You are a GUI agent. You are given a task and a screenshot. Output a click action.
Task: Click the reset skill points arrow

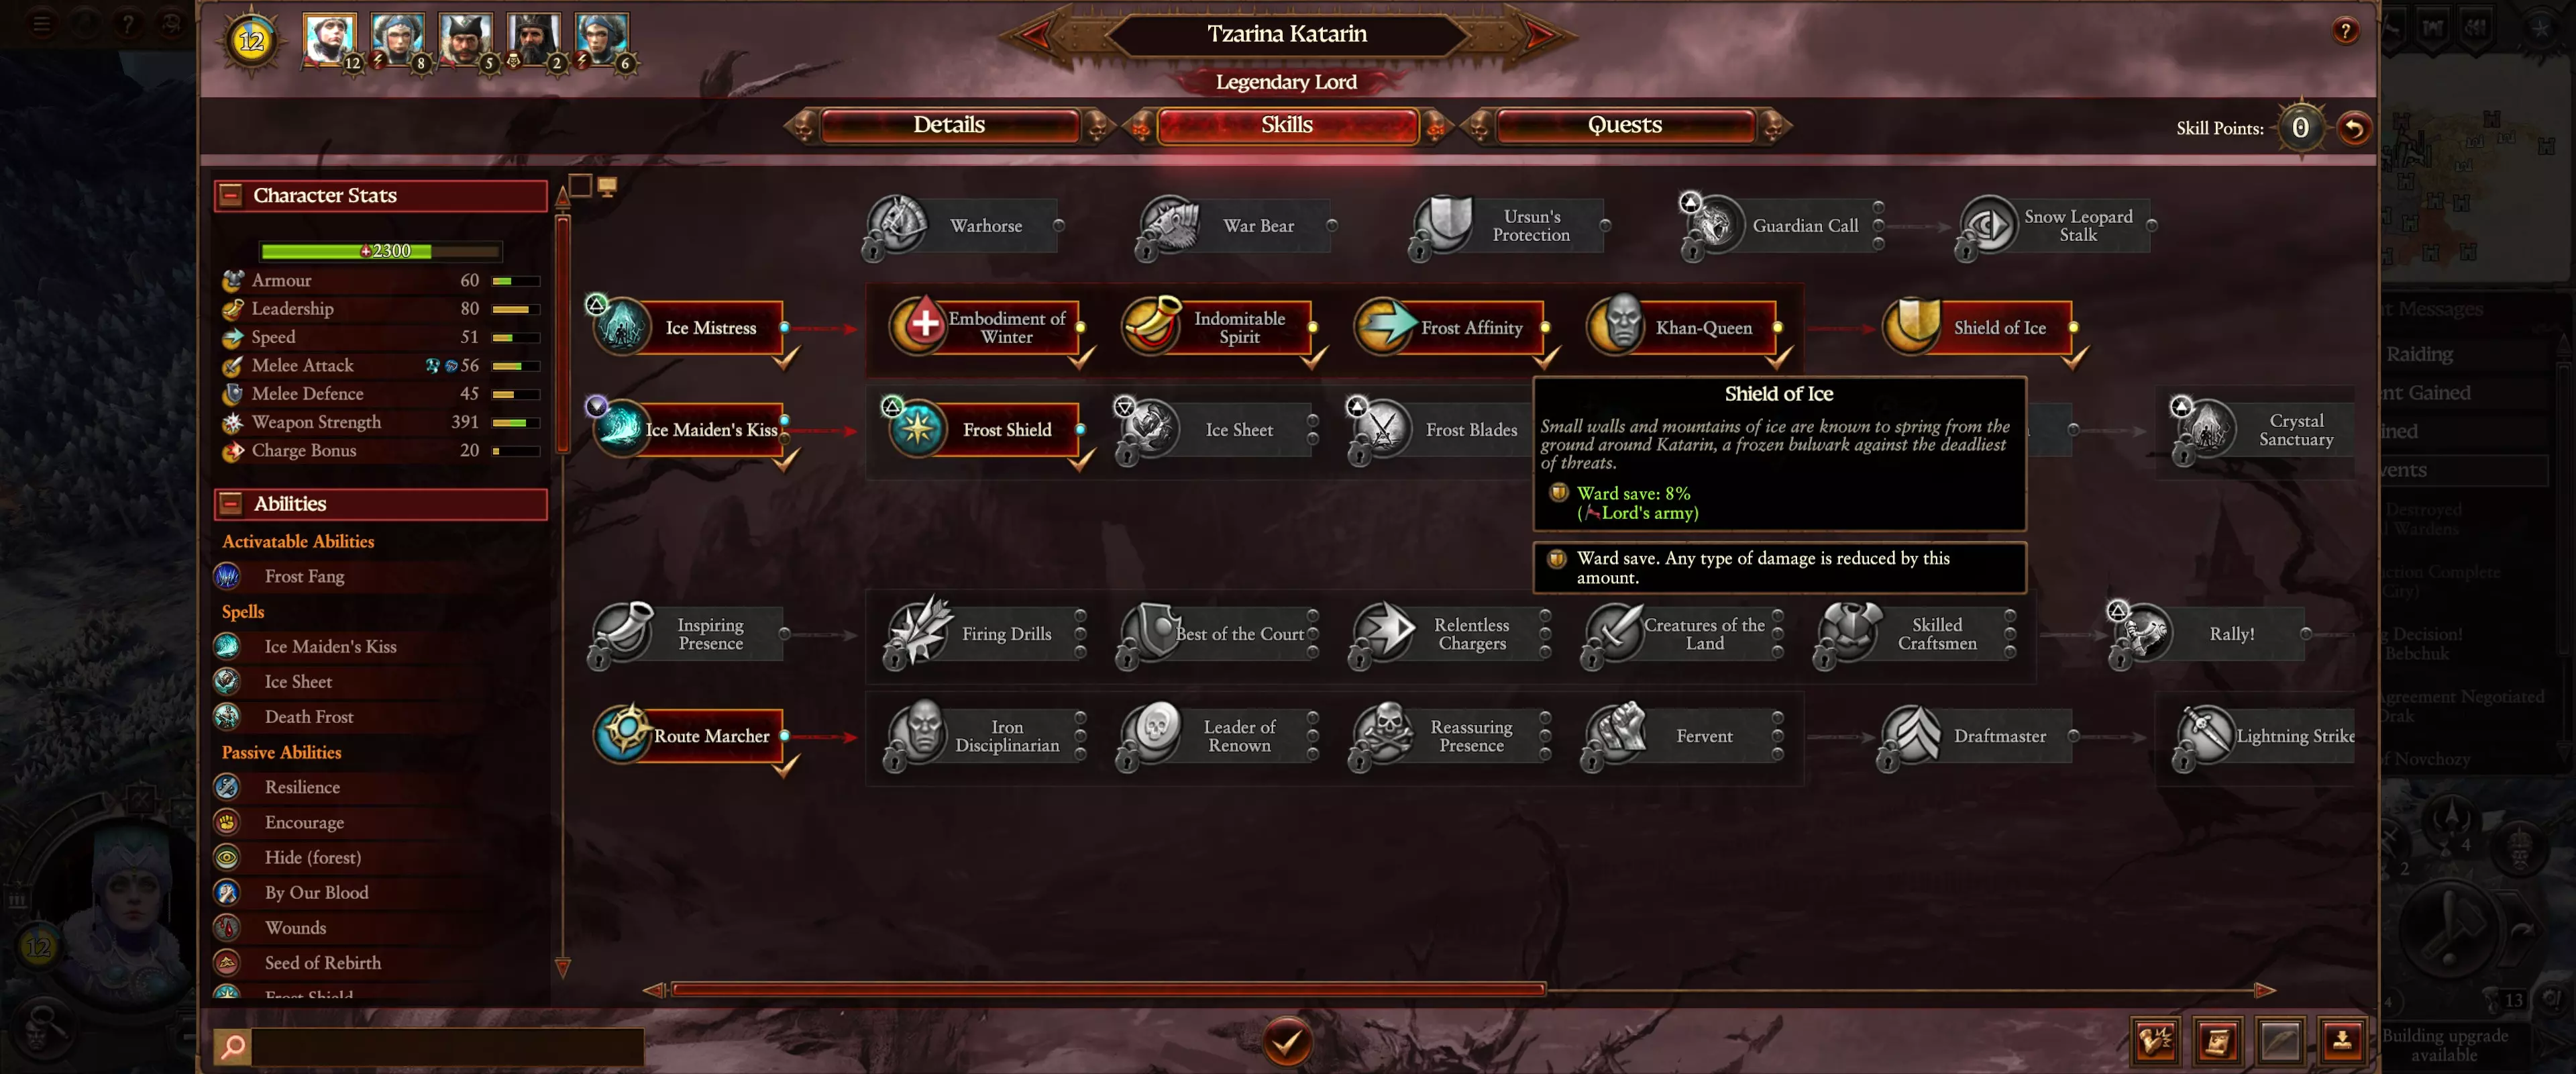[2354, 128]
